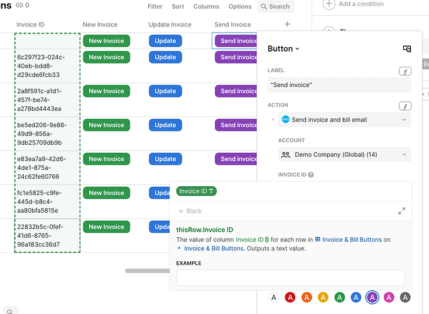Select the blue color swatch
The height and width of the screenshot is (314, 429).
click(x=356, y=297)
